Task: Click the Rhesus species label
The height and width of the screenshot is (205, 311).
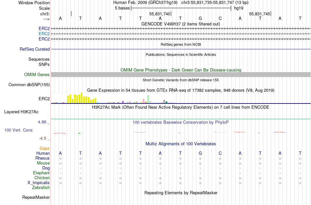Action: point(43,158)
